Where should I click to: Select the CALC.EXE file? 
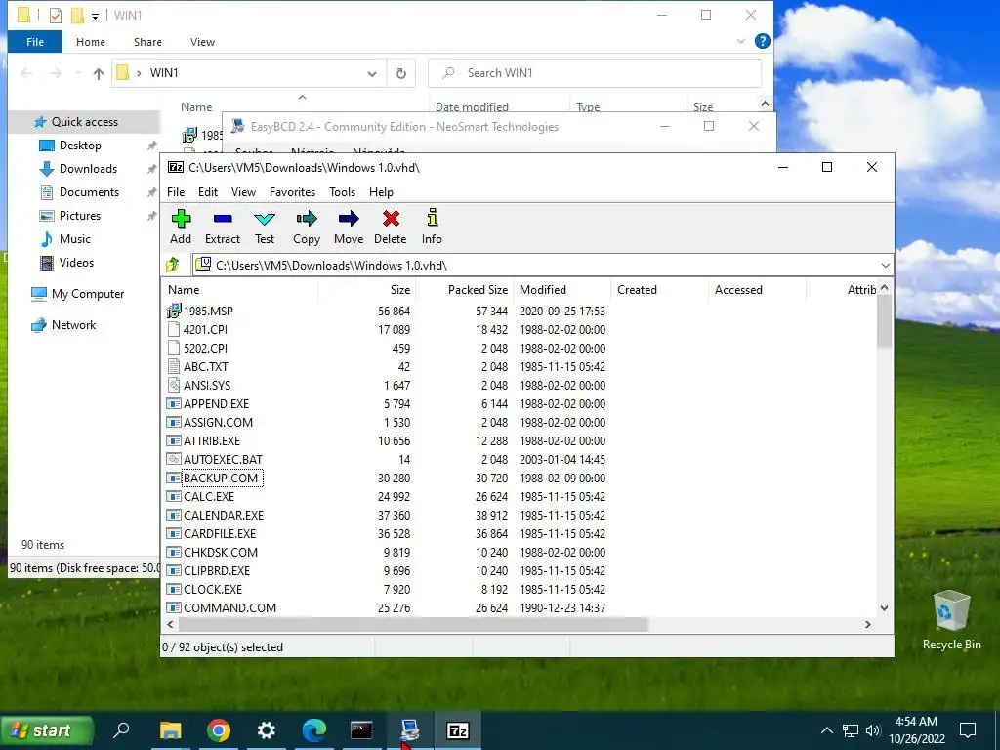[209, 497]
